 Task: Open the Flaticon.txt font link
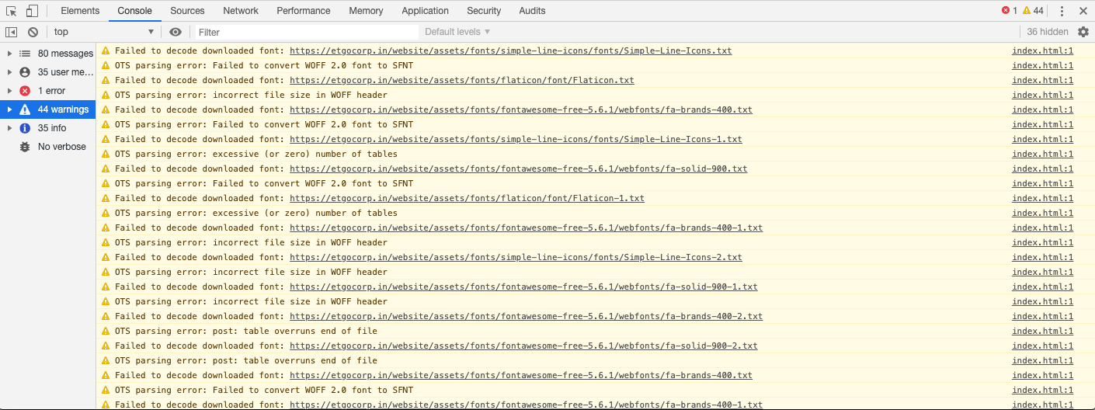(462, 80)
